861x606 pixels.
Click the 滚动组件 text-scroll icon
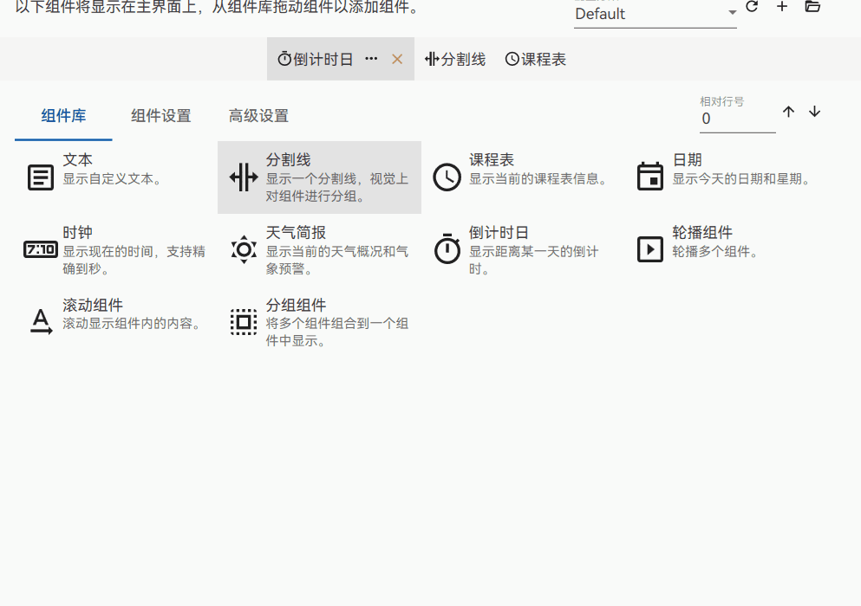tap(41, 322)
